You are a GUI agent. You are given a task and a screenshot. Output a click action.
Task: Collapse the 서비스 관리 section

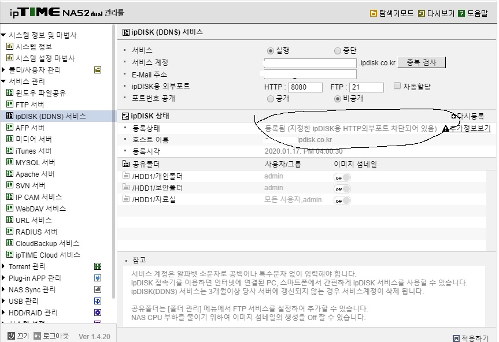point(3,81)
